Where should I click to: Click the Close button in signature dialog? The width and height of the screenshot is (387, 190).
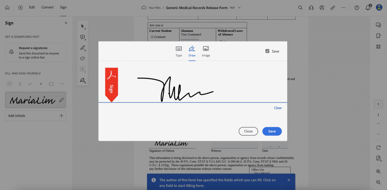pyautogui.click(x=248, y=131)
